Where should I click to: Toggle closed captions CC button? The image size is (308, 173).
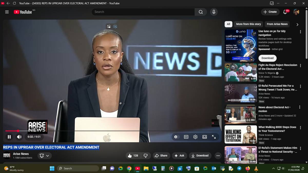(186, 137)
